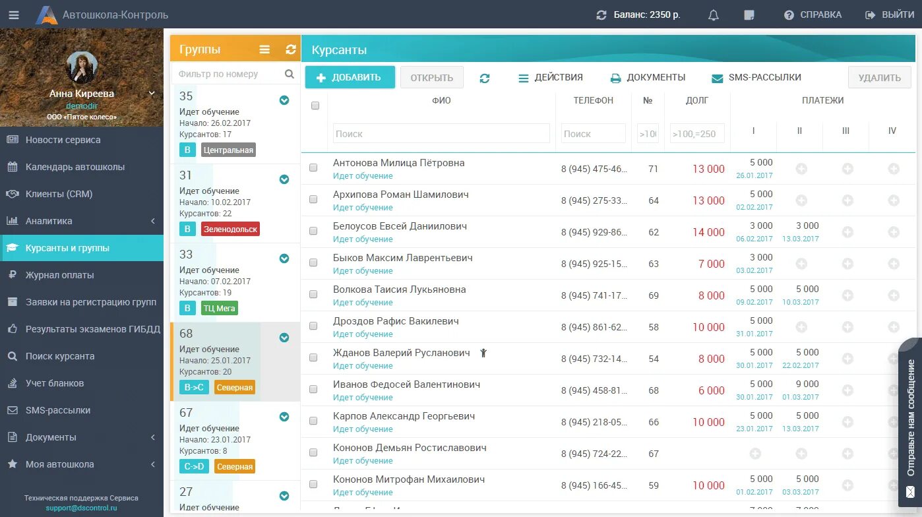Add fourth payment for Белоусов Евсей

pyautogui.click(x=894, y=232)
